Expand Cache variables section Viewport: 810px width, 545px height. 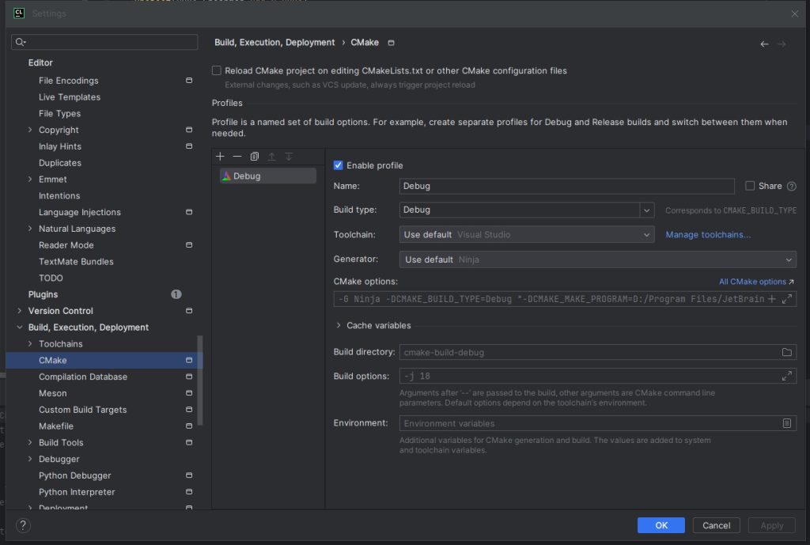pos(339,325)
